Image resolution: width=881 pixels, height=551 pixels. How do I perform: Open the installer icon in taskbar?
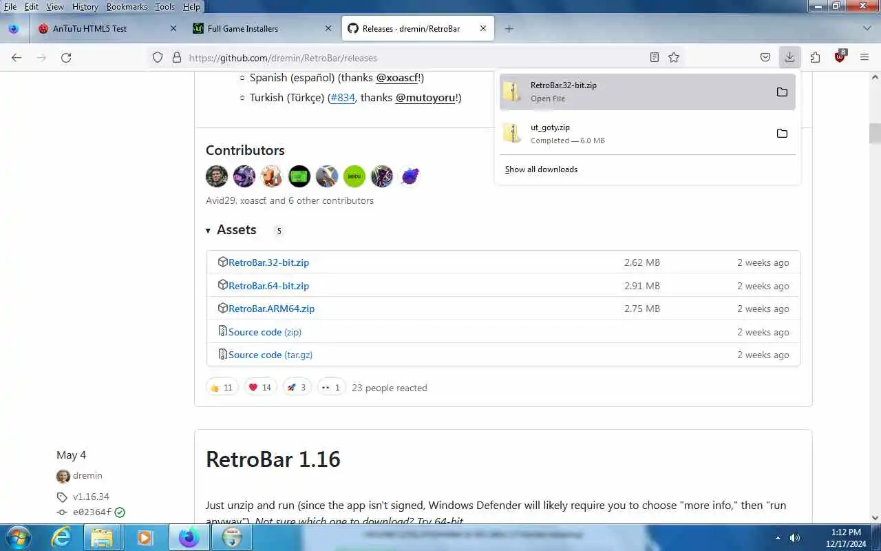coord(233,537)
